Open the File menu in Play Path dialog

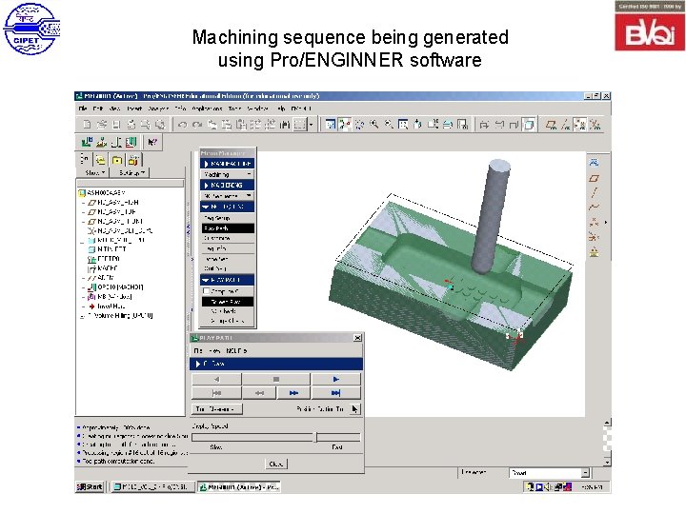[x=198, y=350]
